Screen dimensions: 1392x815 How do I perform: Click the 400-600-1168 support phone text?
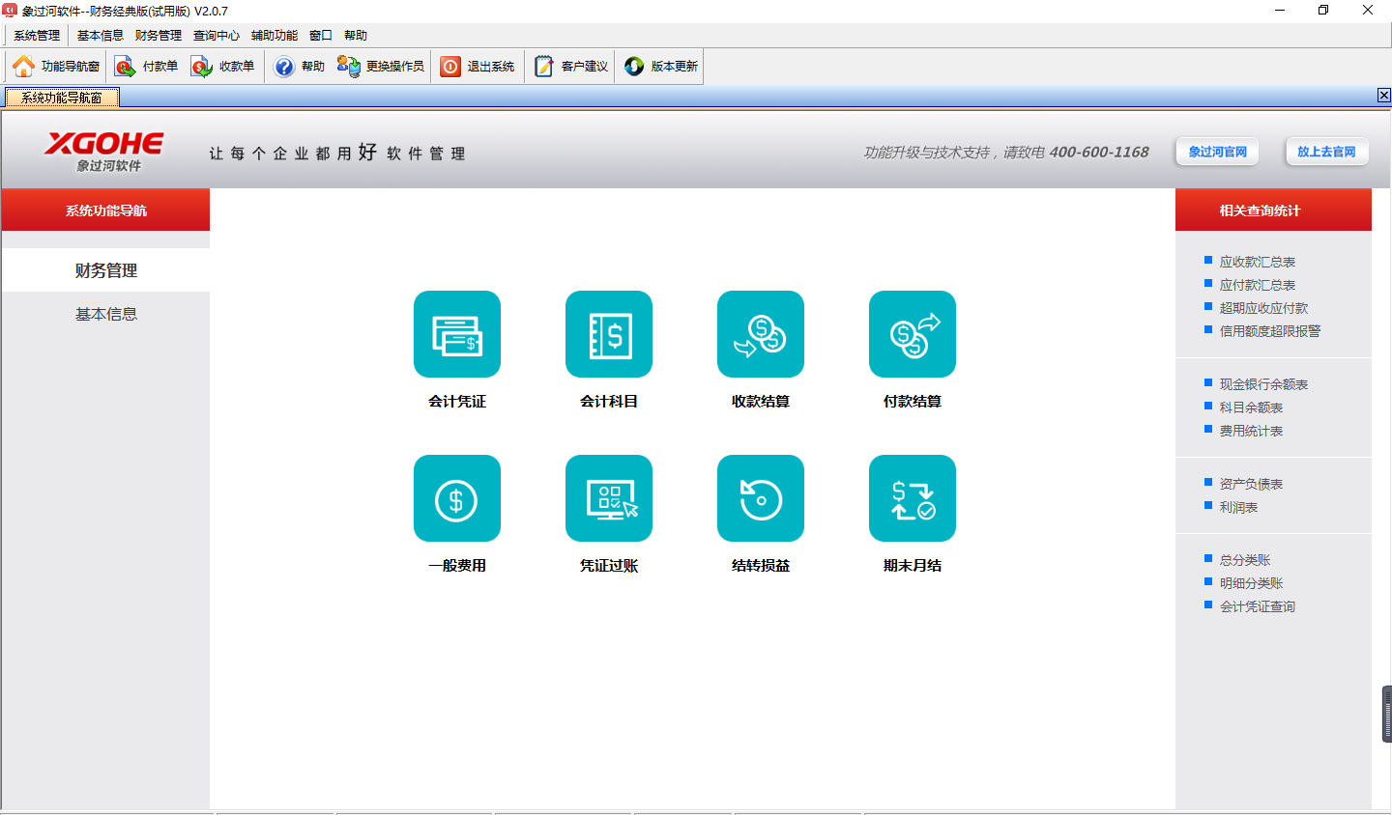pyautogui.click(x=1099, y=152)
